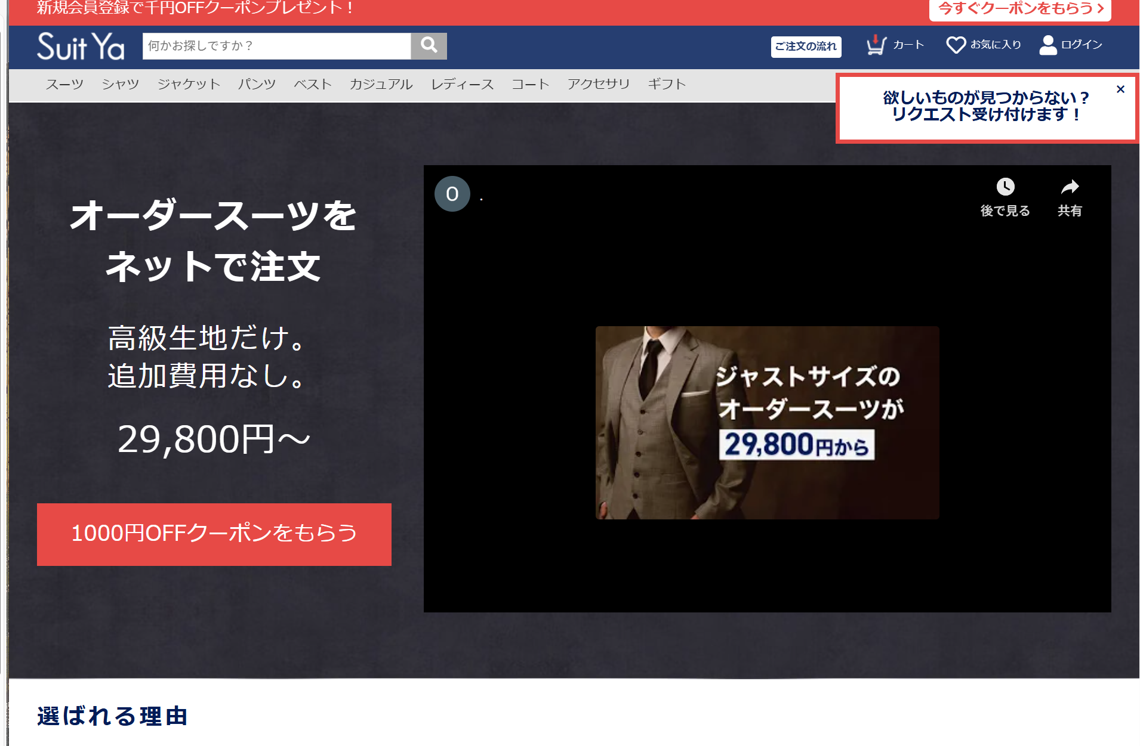Click the video share arrow icon
The image size is (1140, 746).
point(1070,187)
